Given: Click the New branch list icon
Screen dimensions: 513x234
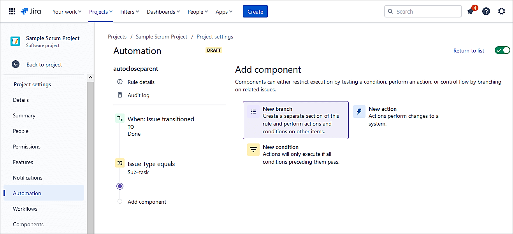Looking at the screenshot, I should (x=253, y=112).
